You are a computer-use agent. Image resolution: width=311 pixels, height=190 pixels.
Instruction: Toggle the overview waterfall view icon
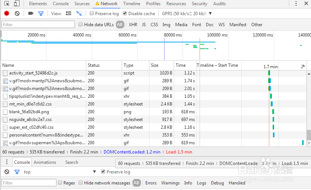(x=79, y=13)
